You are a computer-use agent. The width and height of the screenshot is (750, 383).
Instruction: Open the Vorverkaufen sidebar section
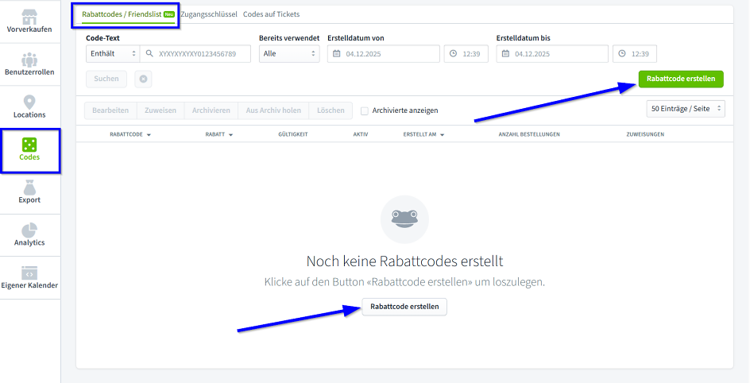coord(29,21)
